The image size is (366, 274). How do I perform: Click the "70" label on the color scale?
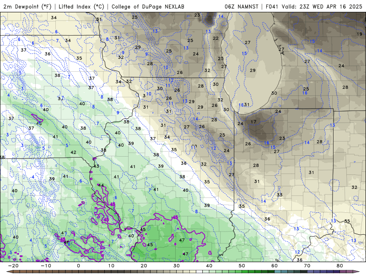coord(307,266)
